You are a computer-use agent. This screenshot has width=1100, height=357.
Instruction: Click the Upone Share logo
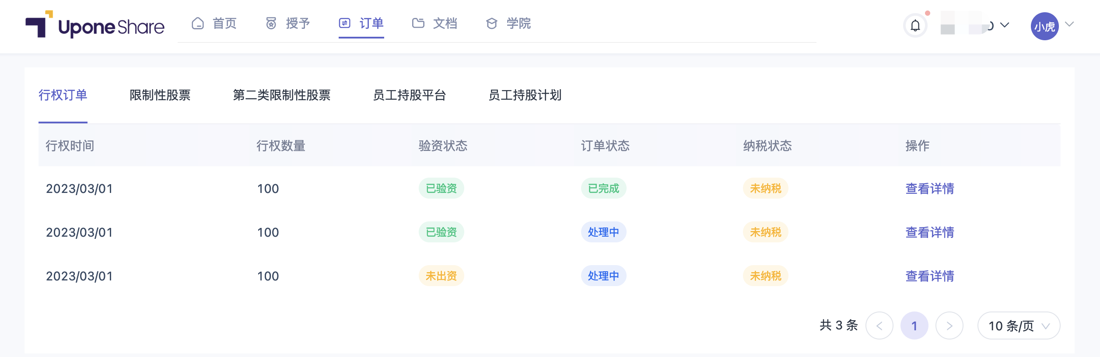coord(95,24)
